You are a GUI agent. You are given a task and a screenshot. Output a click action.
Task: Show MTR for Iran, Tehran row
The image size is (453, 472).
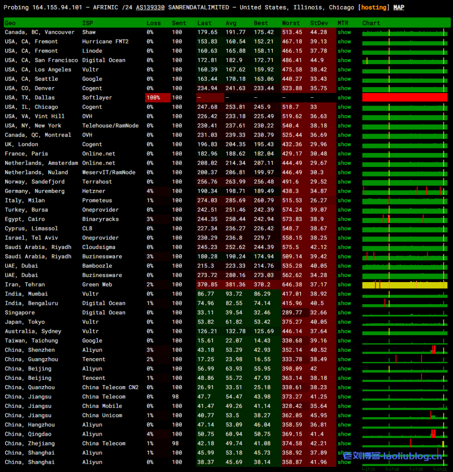(x=344, y=285)
